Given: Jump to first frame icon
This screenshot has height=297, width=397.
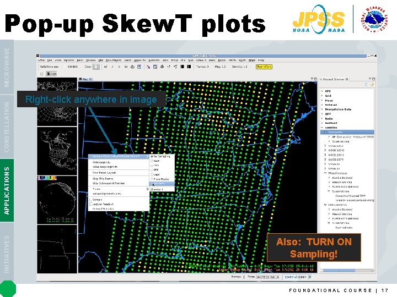Looking at the screenshot, I should (x=106, y=67).
